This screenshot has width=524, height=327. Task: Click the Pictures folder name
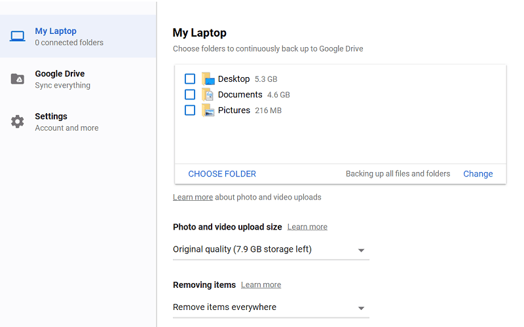(x=234, y=111)
